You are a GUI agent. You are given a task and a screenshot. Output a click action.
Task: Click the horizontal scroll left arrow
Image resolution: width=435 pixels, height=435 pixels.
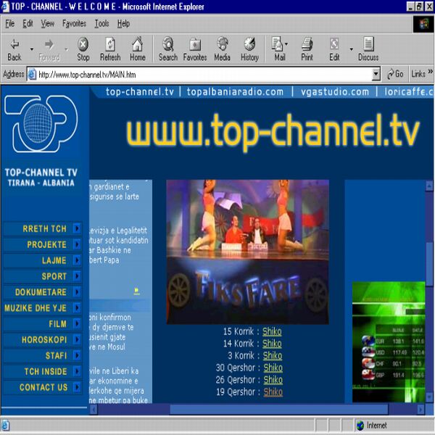pos(94,409)
